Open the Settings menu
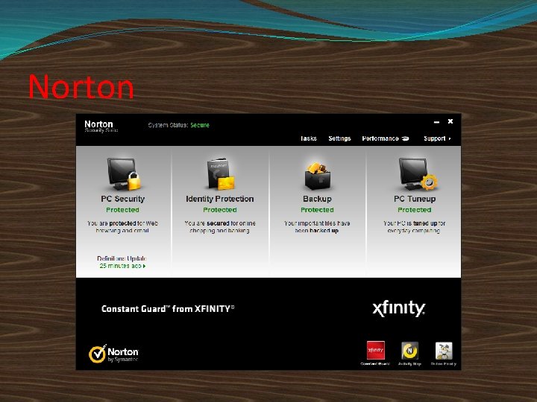 [339, 138]
